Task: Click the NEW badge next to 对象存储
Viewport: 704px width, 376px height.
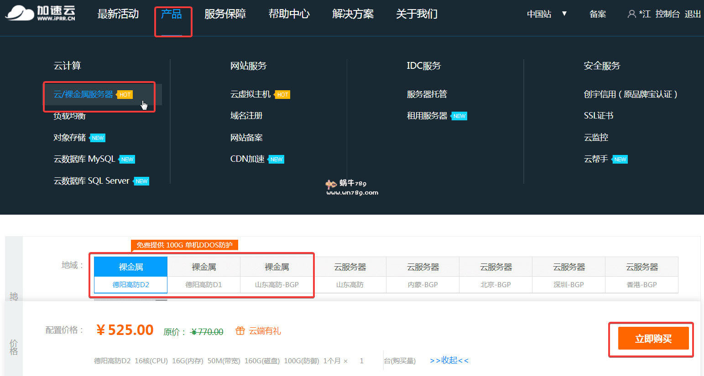Action: pos(98,138)
